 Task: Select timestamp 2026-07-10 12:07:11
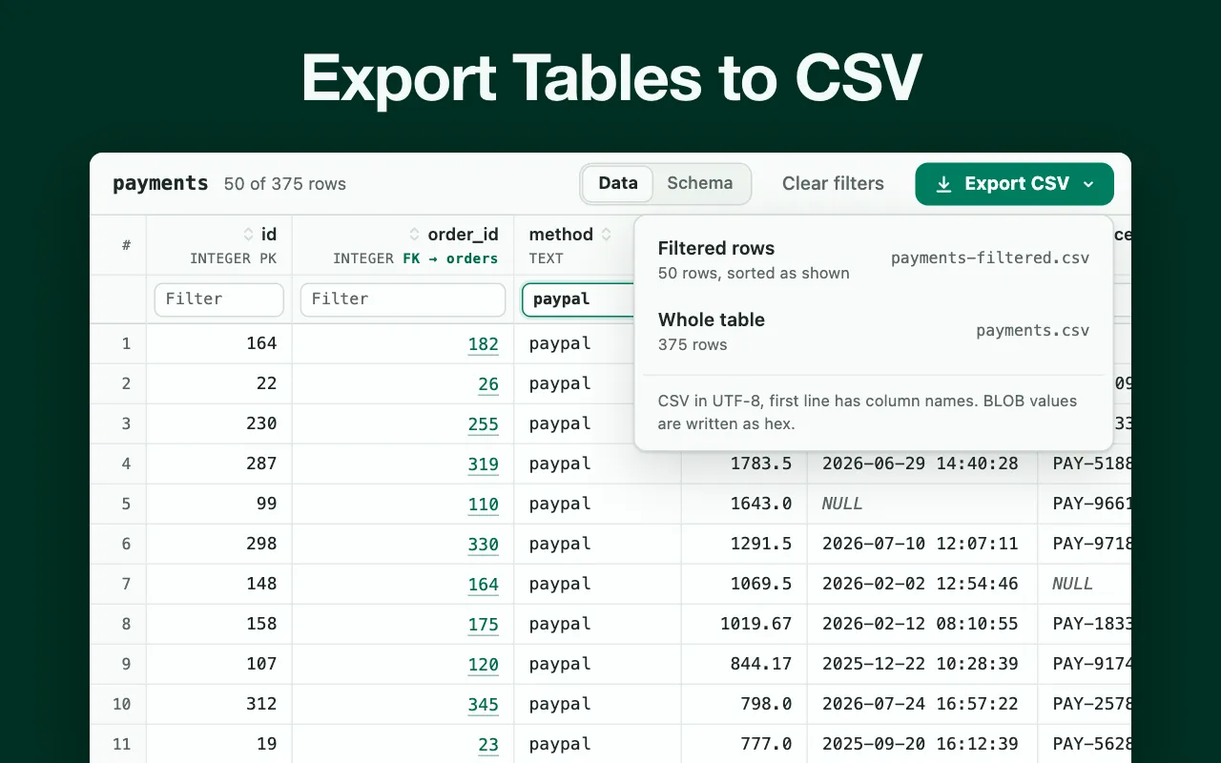921,544
